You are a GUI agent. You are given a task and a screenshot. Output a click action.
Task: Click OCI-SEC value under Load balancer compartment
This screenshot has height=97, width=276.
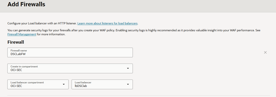click(16, 86)
